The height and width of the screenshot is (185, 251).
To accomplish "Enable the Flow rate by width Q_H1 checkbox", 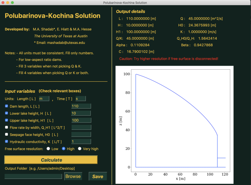I will (7, 127).
